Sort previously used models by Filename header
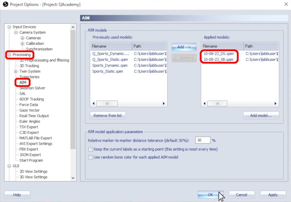 coord(111,46)
